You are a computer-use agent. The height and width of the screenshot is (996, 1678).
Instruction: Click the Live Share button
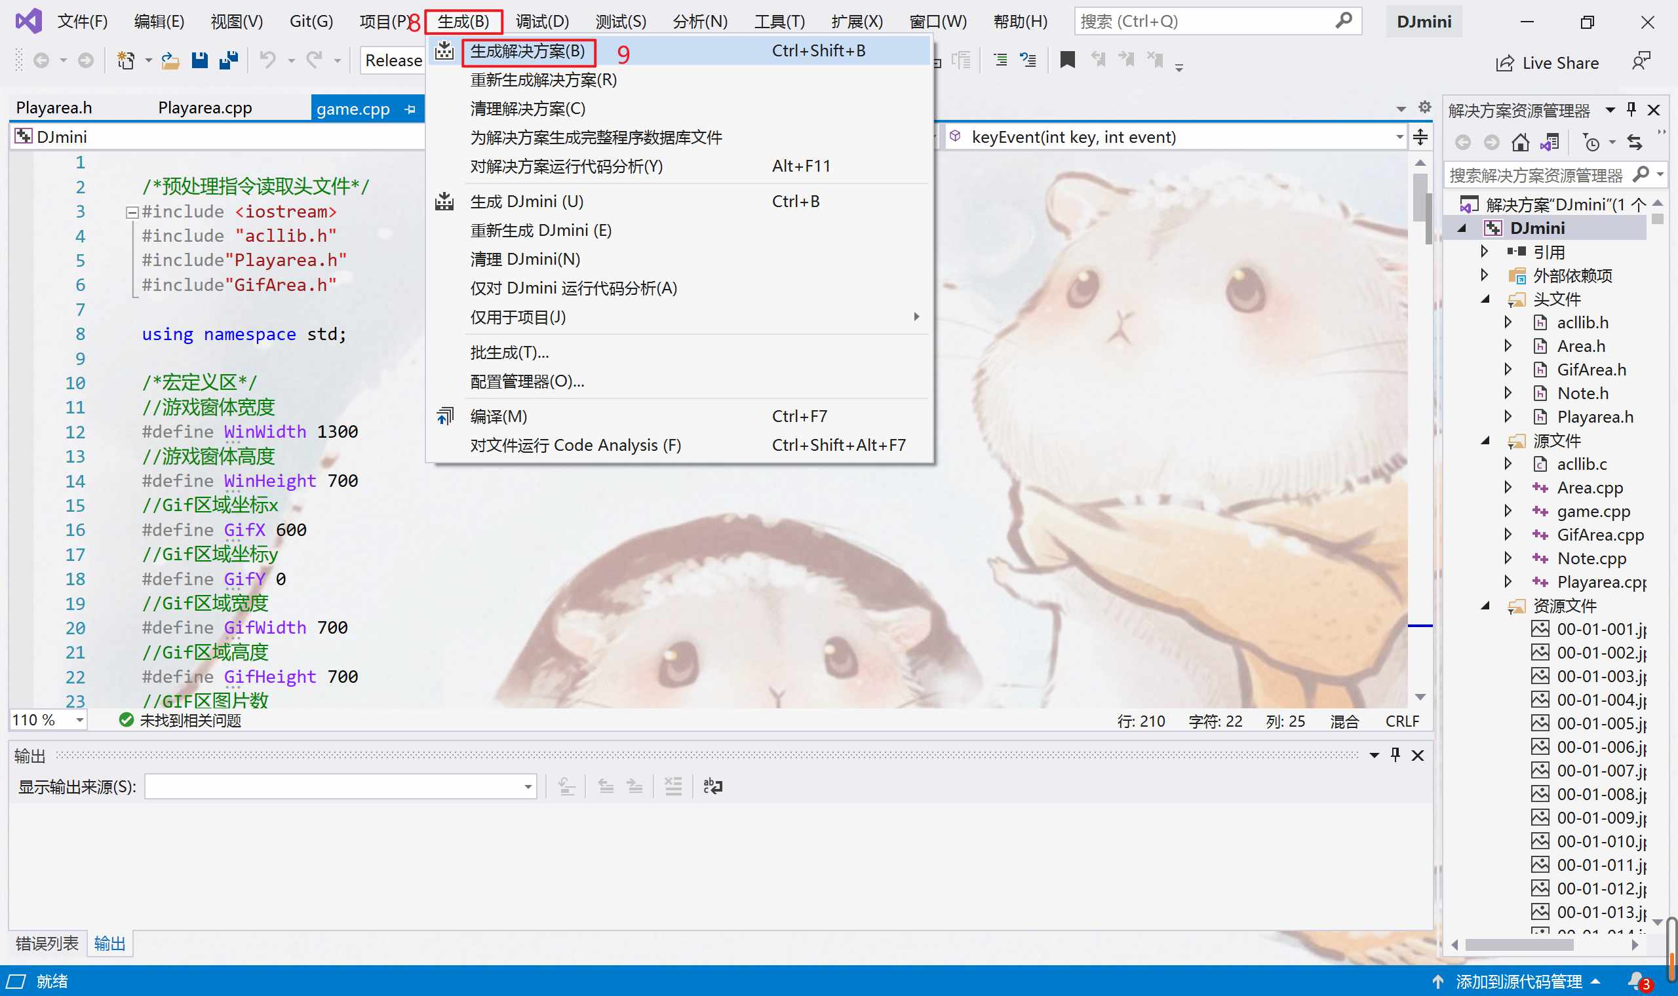(1547, 63)
